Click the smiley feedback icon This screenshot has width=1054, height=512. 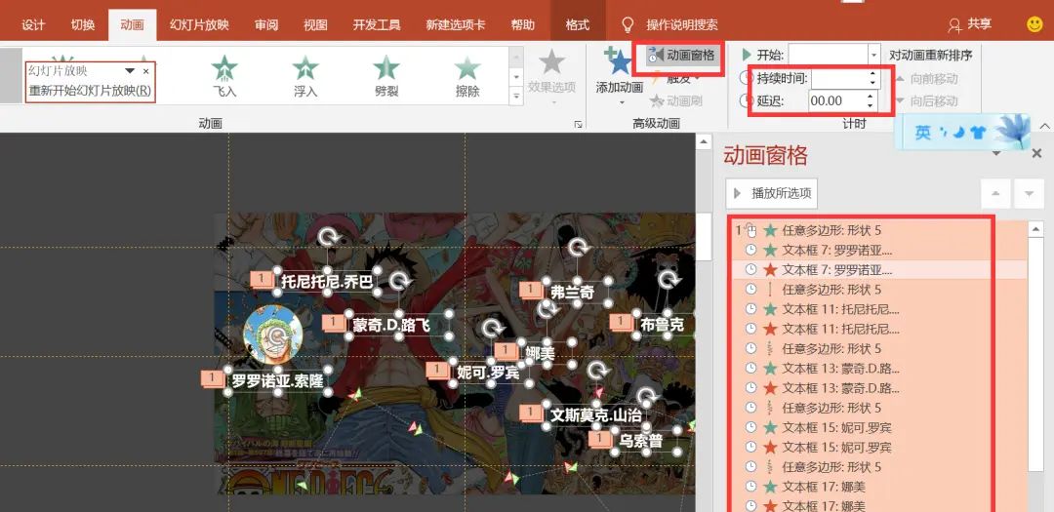1034,24
